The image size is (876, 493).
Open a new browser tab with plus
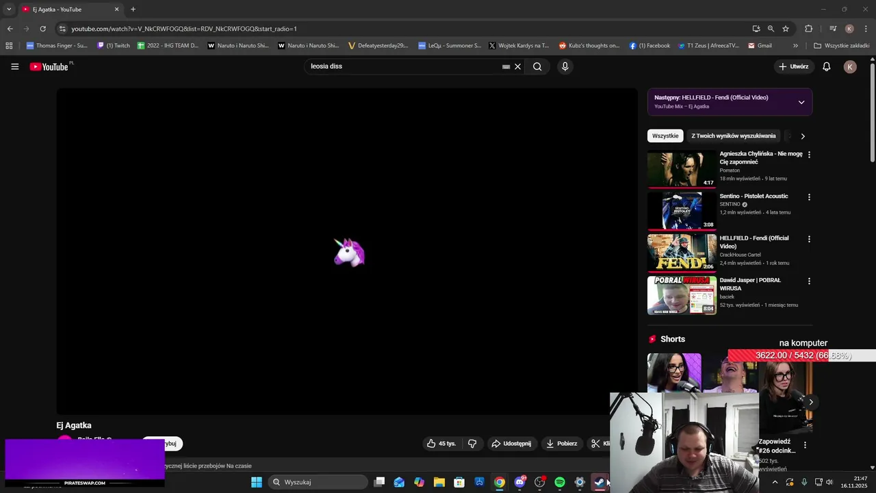click(x=133, y=10)
